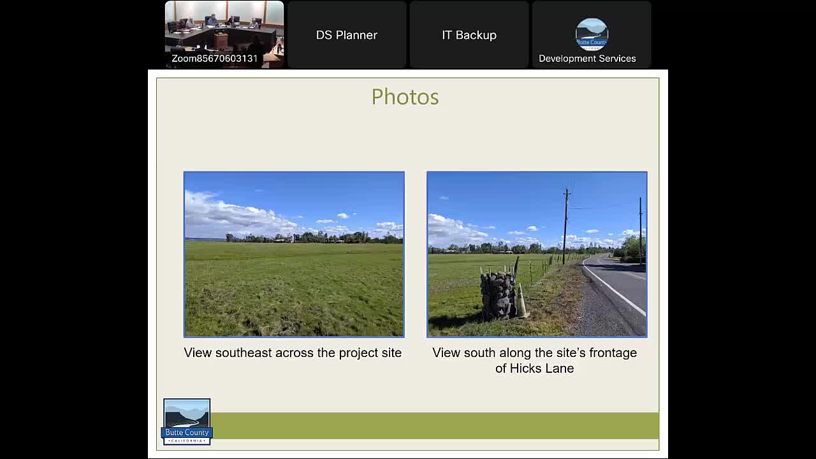
Task: Click the Photos slide title
Action: (405, 97)
